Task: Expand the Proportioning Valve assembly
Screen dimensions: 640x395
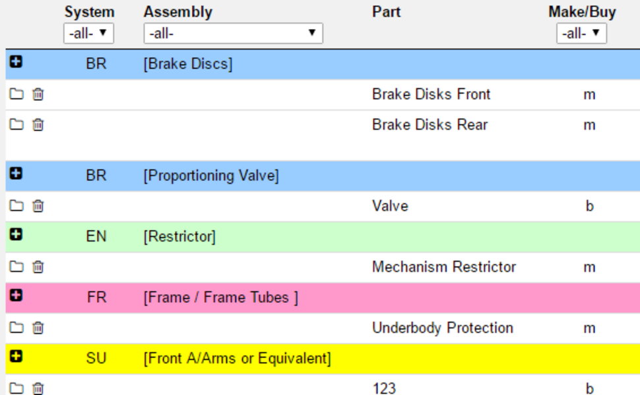Action: 16,174
